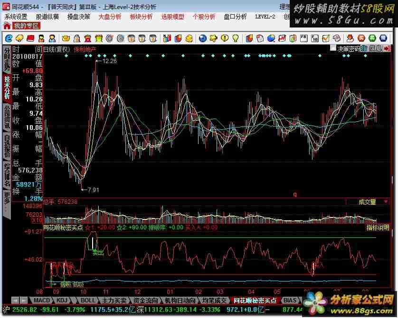Open the 股道纵横 menu

click(x=47, y=17)
